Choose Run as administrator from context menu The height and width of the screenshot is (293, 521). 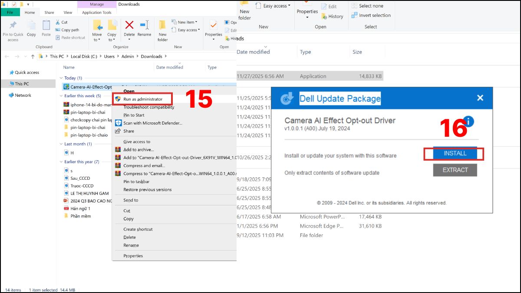pos(143,99)
